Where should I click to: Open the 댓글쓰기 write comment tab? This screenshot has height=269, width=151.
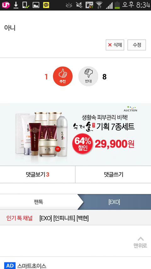[x=113, y=174]
